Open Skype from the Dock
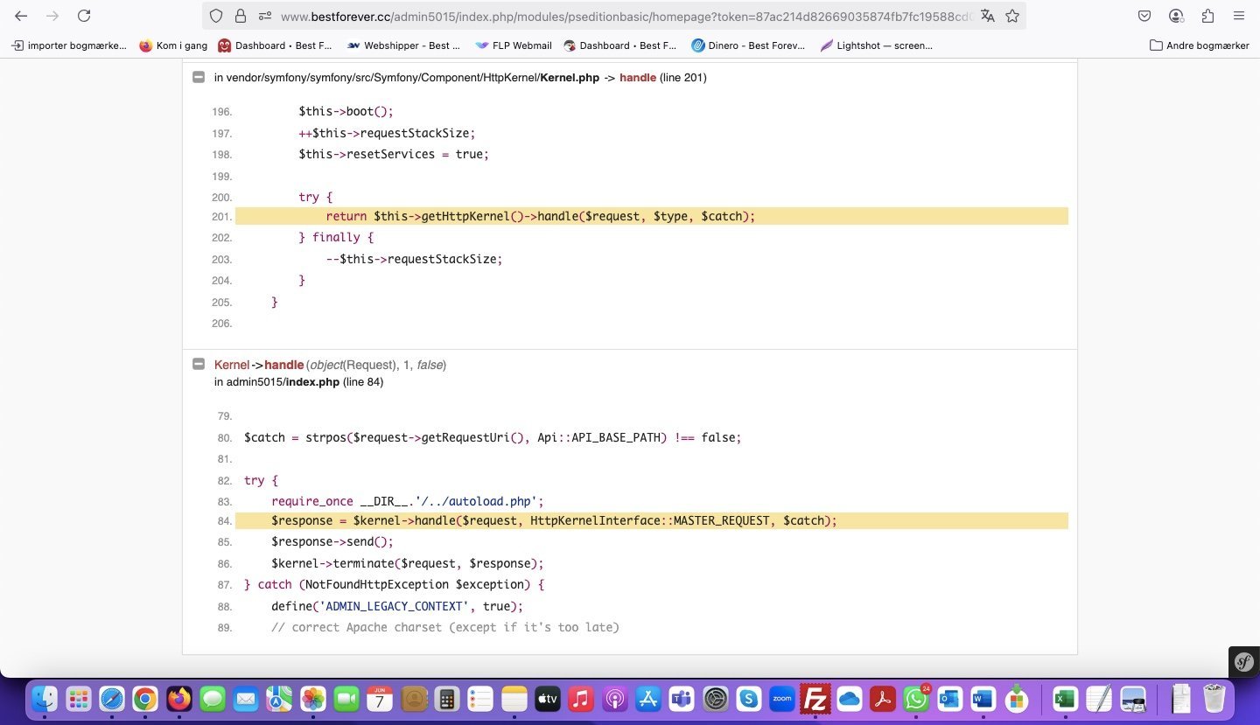1260x725 pixels. [749, 699]
